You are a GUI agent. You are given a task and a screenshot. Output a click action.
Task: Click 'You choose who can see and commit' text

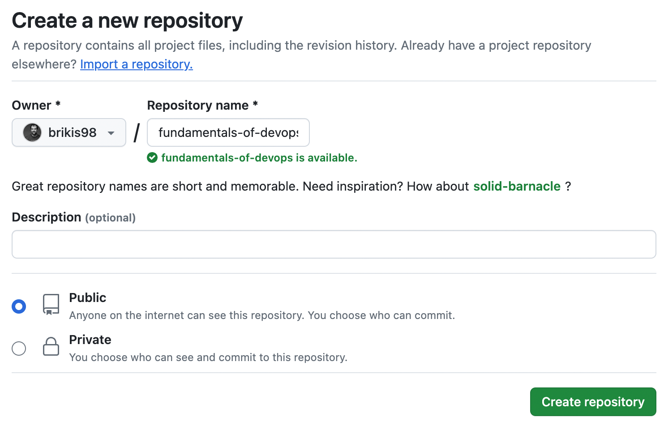click(208, 357)
